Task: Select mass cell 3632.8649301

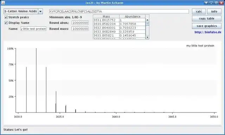Action: [106, 28]
